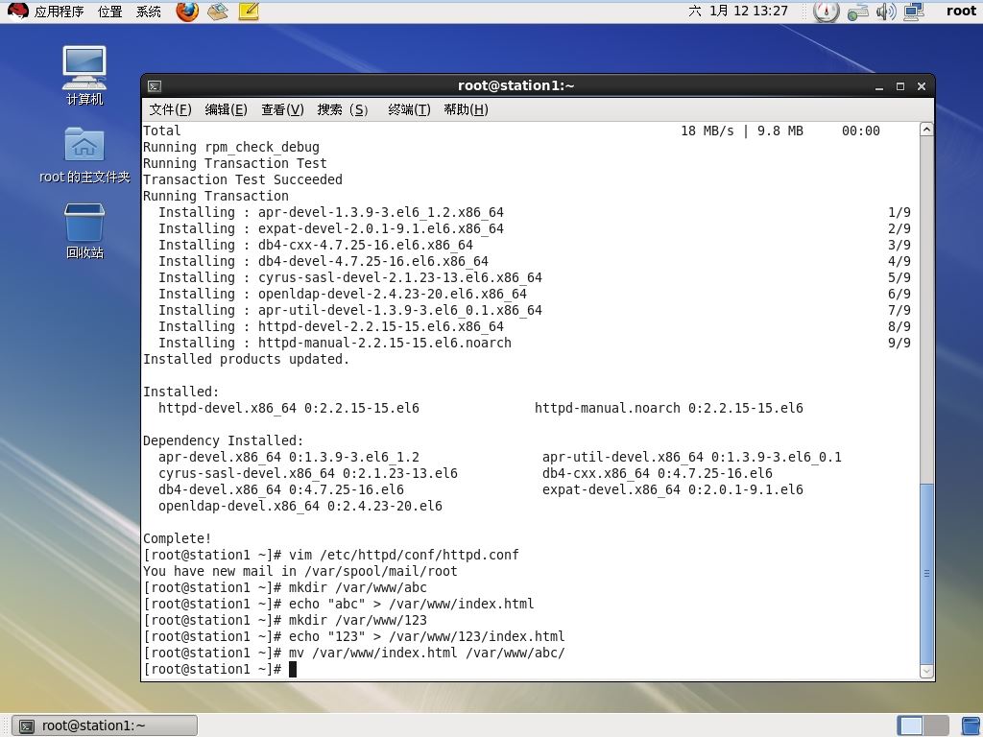The height and width of the screenshot is (737, 983).
Task: Click the date and time clock
Action: click(x=738, y=11)
